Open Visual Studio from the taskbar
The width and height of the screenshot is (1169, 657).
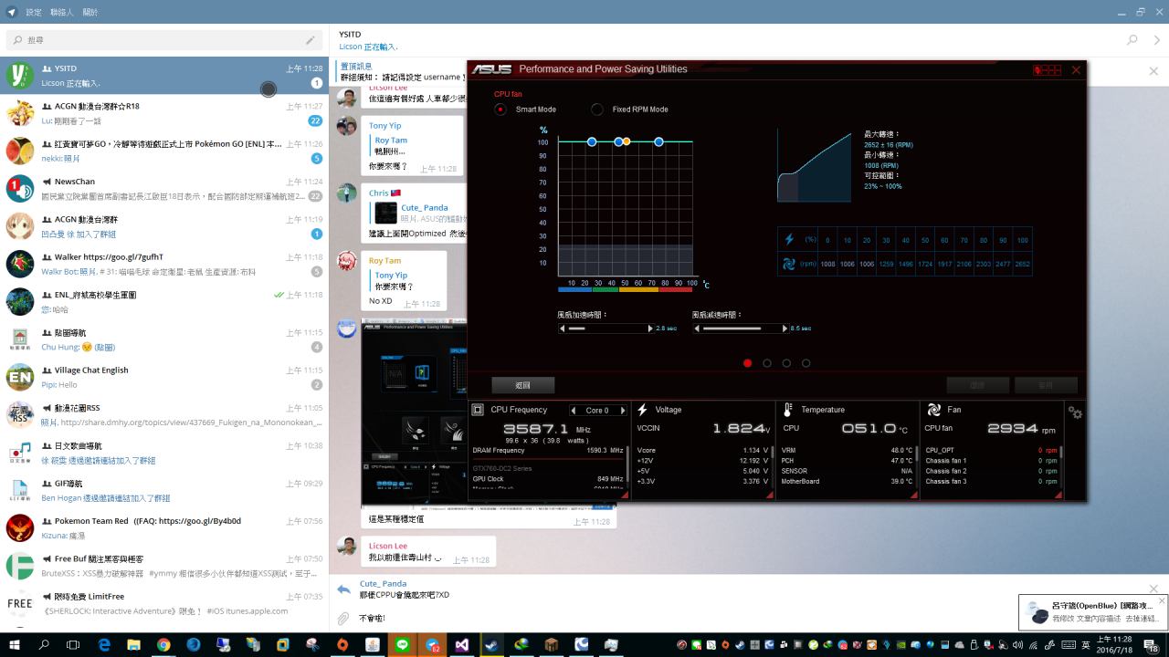pos(462,644)
